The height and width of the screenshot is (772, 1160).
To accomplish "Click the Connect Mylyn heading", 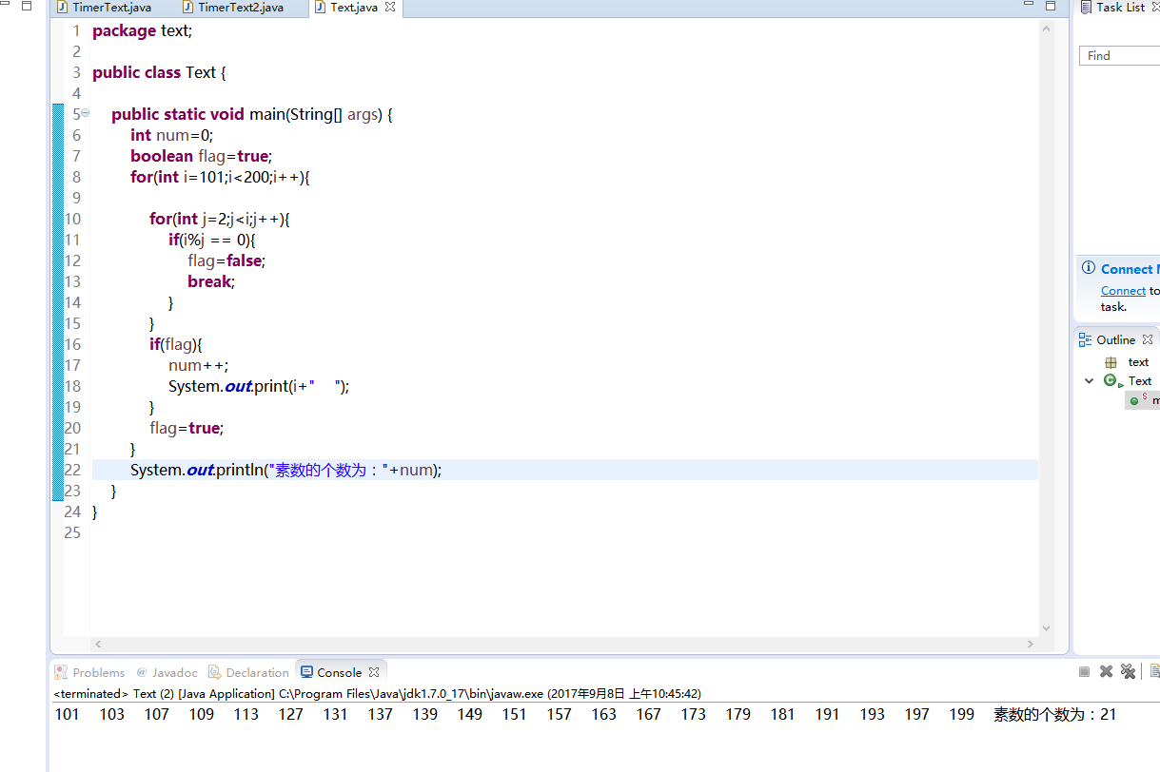I will 1131,269.
